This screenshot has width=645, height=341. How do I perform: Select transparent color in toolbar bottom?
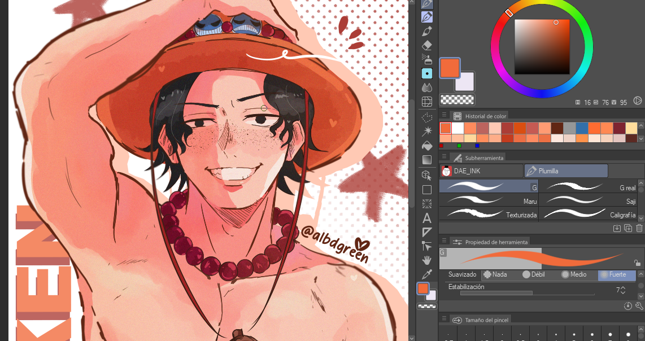[426, 306]
